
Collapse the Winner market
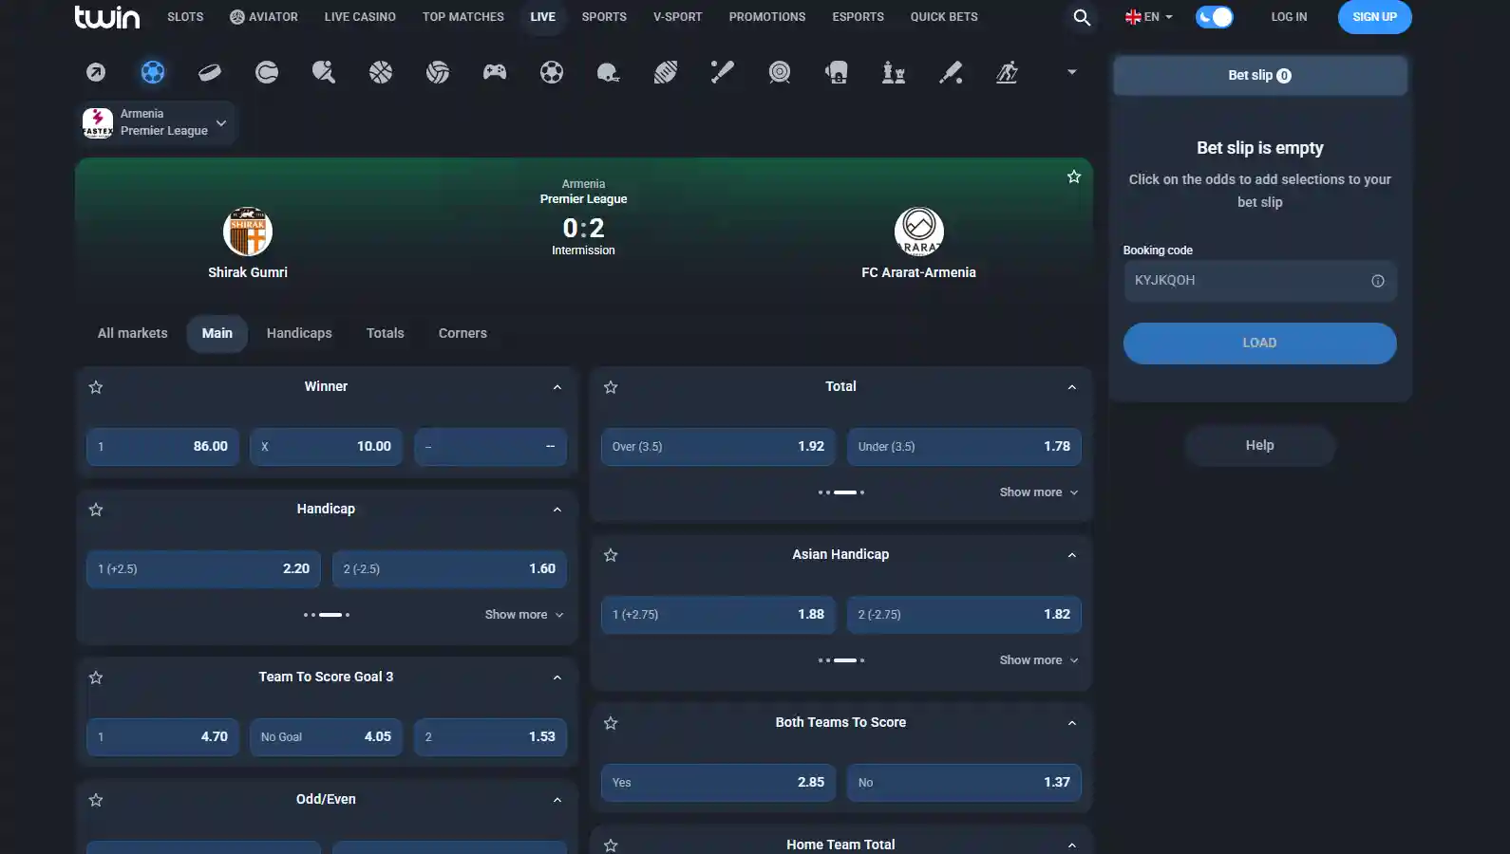(x=557, y=387)
